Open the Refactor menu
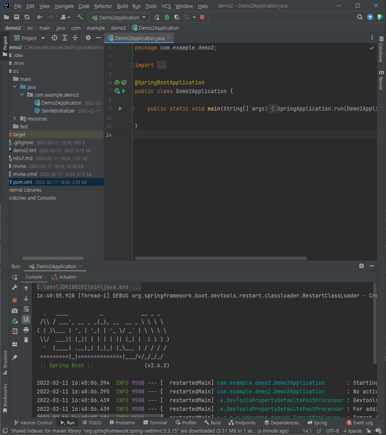 103,6
